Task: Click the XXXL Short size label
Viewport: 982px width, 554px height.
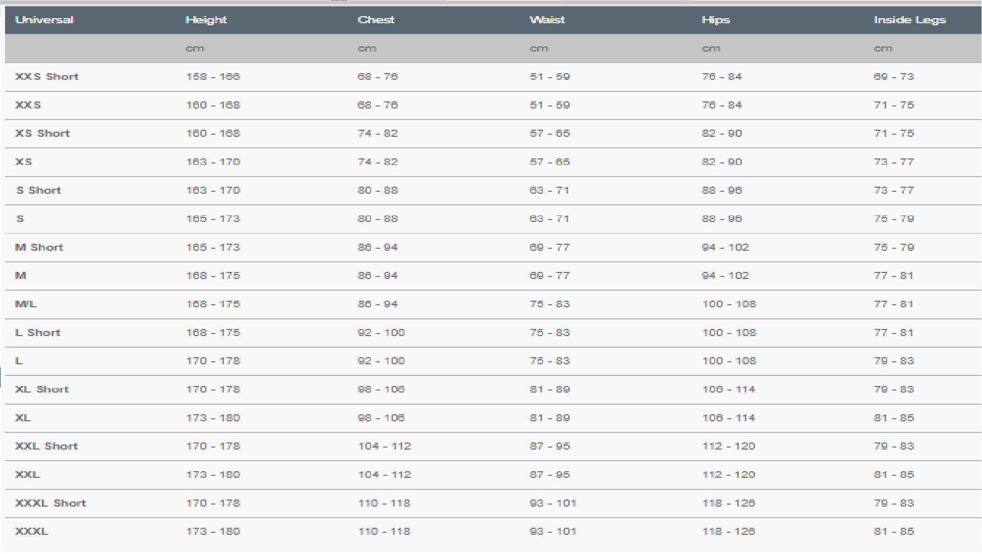Action: point(50,504)
